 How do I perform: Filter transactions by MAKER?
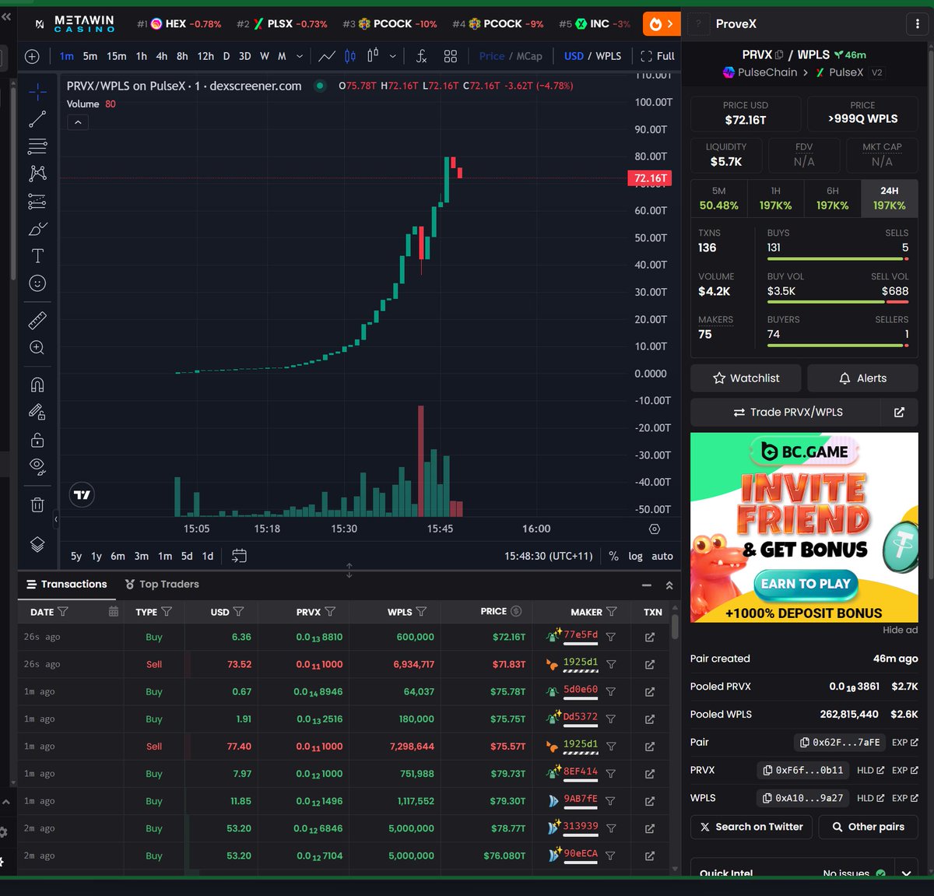tap(612, 612)
